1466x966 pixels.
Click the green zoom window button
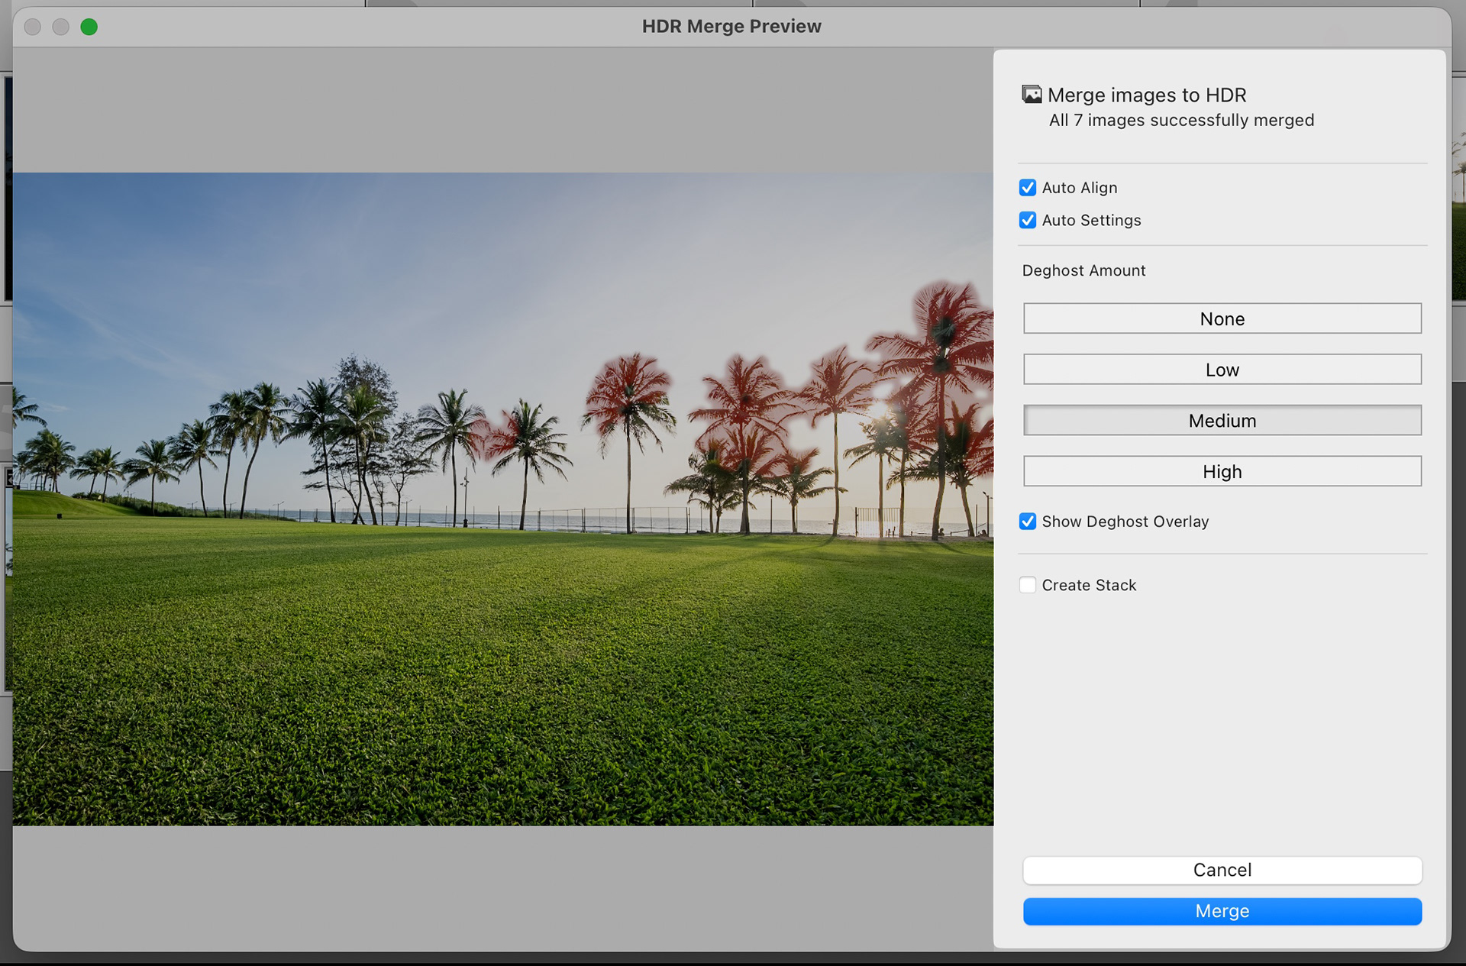[x=89, y=27]
